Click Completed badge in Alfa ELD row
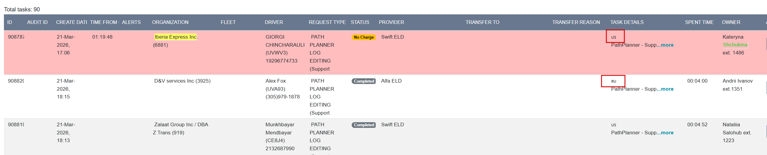 [x=364, y=81]
